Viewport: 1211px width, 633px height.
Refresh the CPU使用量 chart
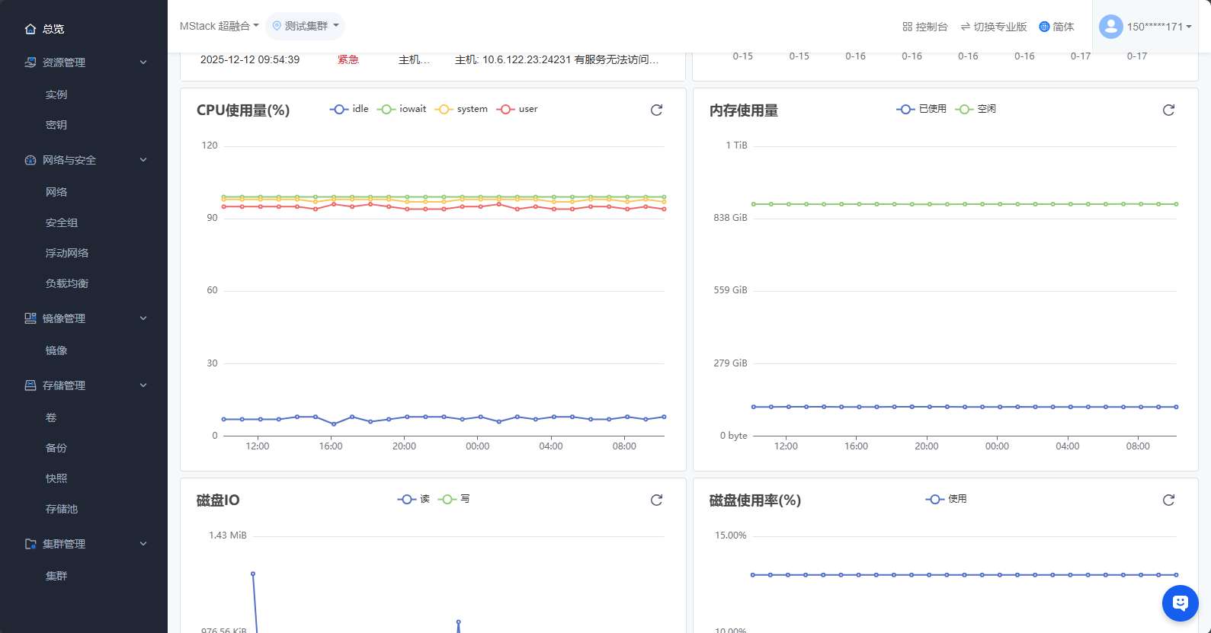click(x=656, y=110)
